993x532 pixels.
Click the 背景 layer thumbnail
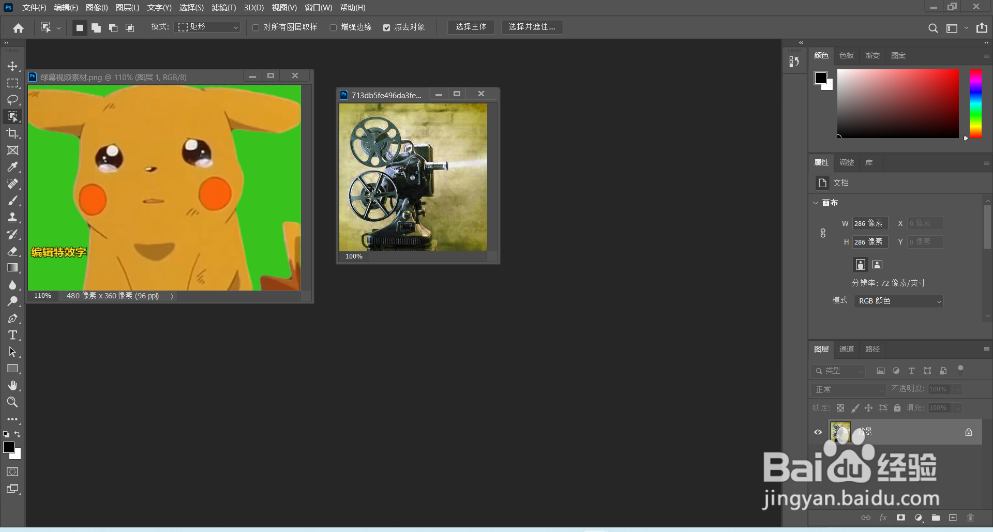(x=840, y=432)
